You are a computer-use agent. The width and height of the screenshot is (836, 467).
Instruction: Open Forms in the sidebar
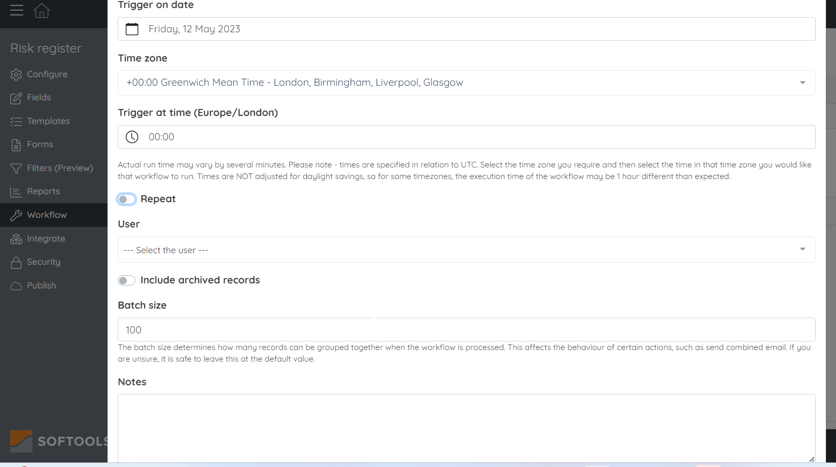[x=54, y=144]
